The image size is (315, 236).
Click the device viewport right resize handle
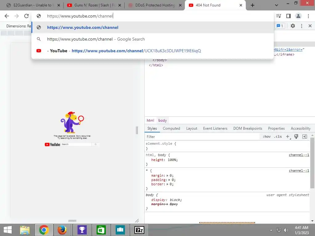[x=137, y=130]
